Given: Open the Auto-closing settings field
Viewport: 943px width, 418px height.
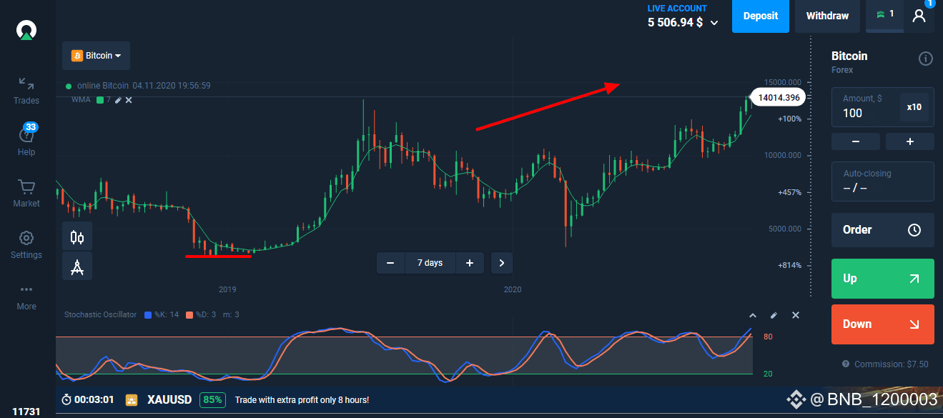Looking at the screenshot, I should pos(883,181).
